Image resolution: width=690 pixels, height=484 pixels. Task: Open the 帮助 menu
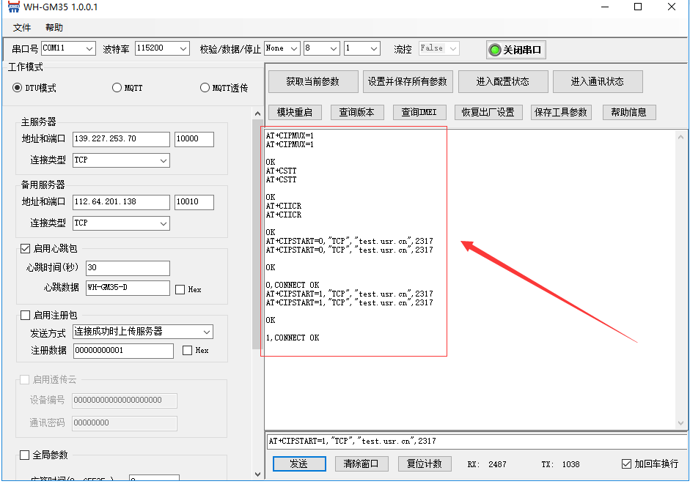54,28
